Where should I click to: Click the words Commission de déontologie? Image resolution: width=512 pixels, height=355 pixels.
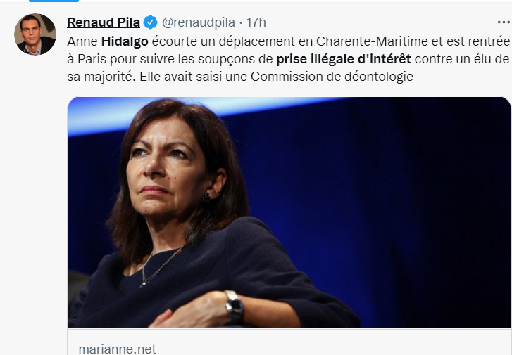(332, 77)
